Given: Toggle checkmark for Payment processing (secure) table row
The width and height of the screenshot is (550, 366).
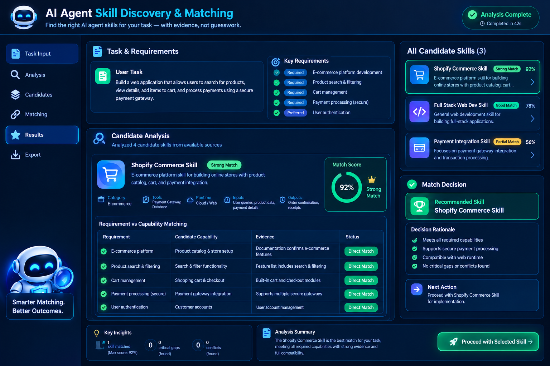Looking at the screenshot, I should click(103, 294).
